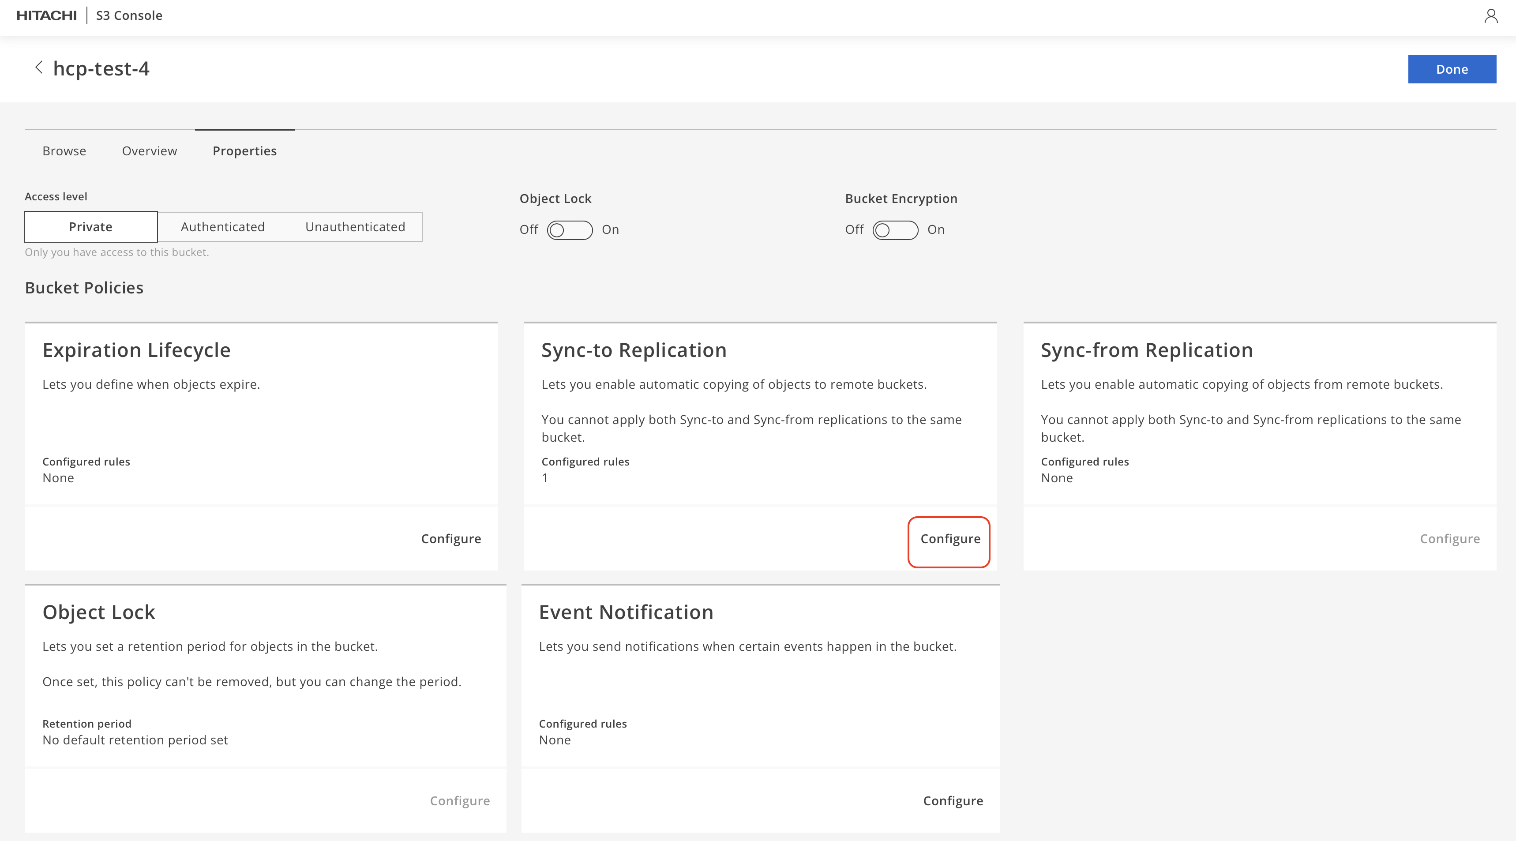Viewport: 1516px width, 841px height.
Task: Click the Sync-from Replication Configure button
Action: point(1450,537)
